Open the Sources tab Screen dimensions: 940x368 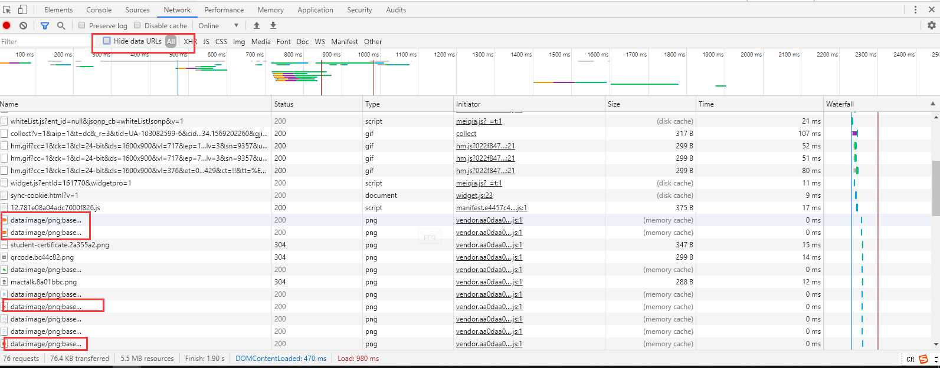(x=137, y=10)
